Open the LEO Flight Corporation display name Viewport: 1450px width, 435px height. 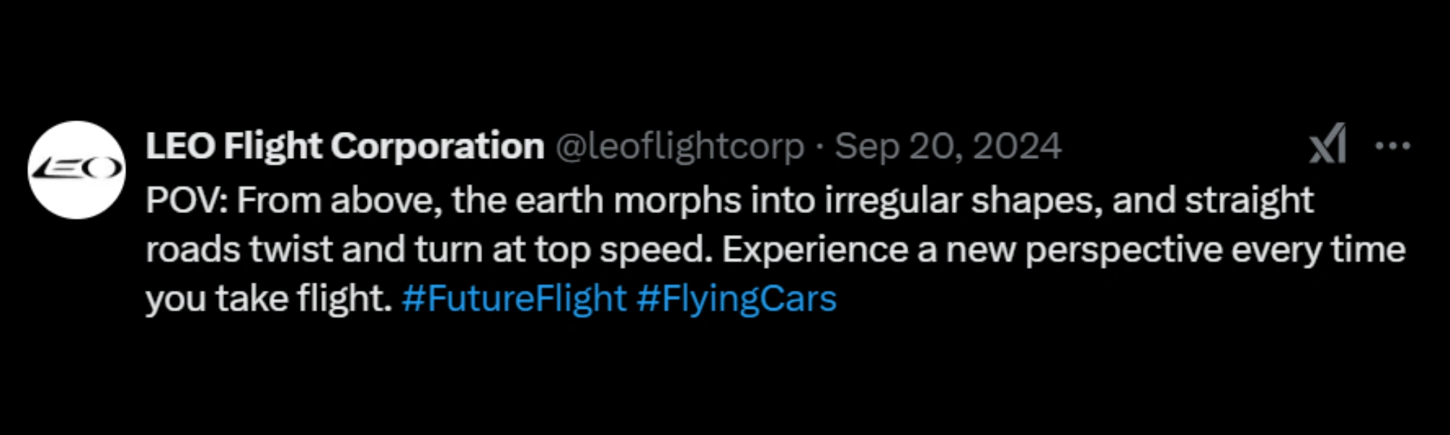click(345, 146)
